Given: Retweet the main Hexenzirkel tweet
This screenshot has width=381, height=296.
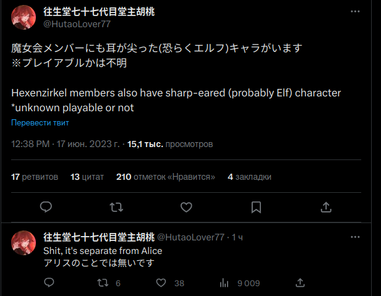Looking at the screenshot, I should pos(116,206).
